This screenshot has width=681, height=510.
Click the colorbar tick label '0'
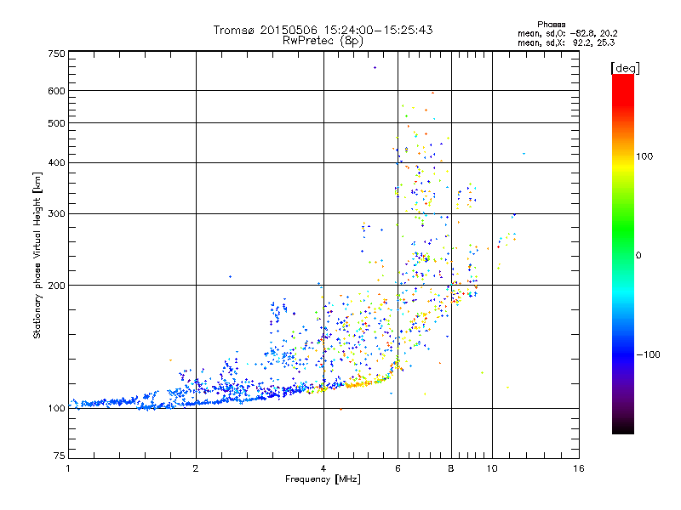pos(638,256)
